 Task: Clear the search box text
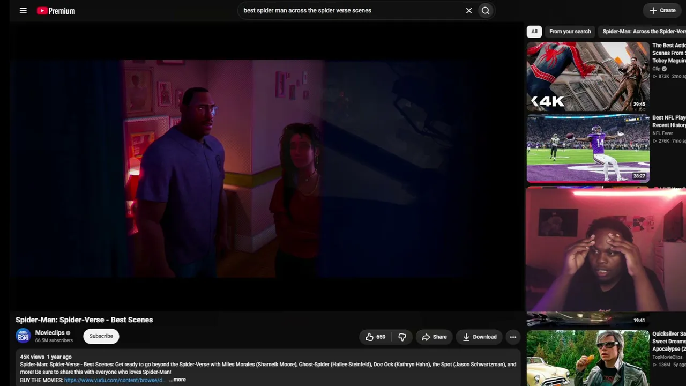tap(469, 10)
